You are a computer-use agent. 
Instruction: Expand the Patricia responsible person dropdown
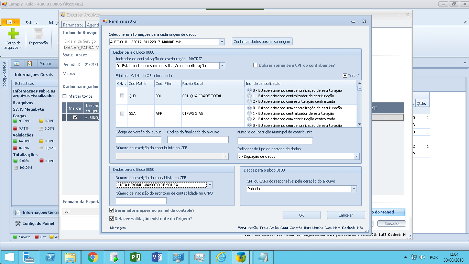[354, 189]
